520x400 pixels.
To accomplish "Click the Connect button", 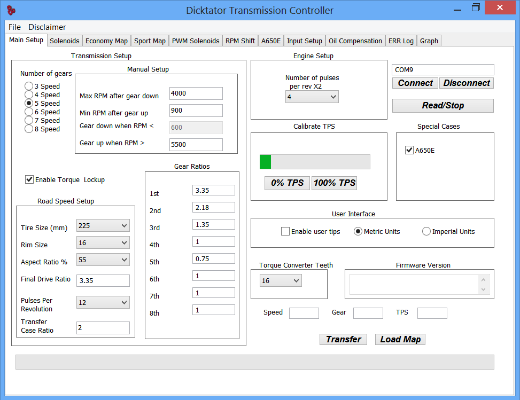I will [415, 83].
